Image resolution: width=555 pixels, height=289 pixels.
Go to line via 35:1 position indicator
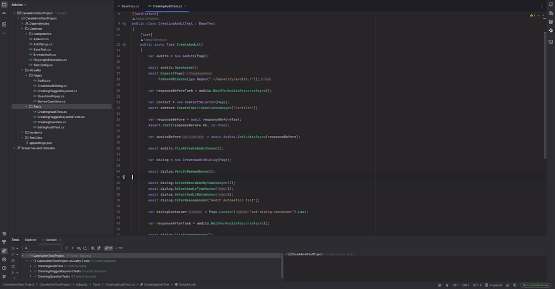click(456, 285)
